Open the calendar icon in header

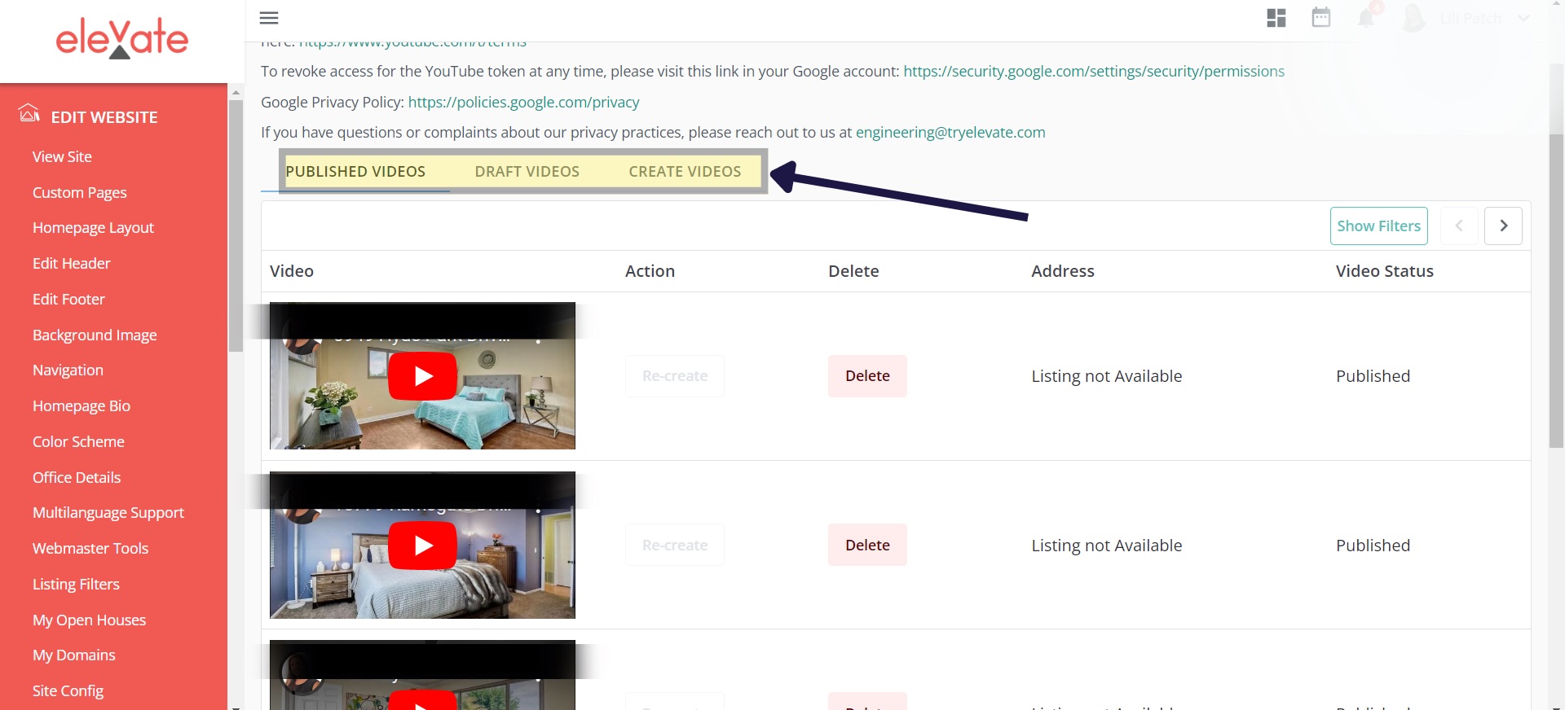(x=1321, y=17)
